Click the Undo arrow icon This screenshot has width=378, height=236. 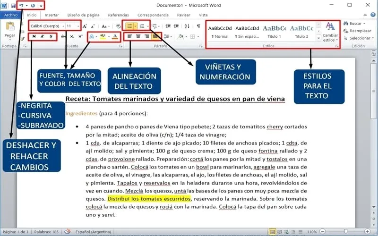[21, 5]
